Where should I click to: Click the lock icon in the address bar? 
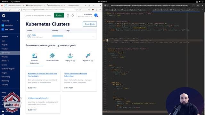coord(21,10)
